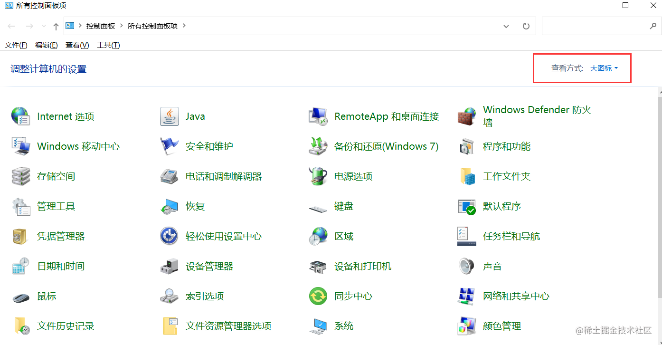662x345 pixels.
Task: Click the search magnifier icon
Action: (x=653, y=26)
